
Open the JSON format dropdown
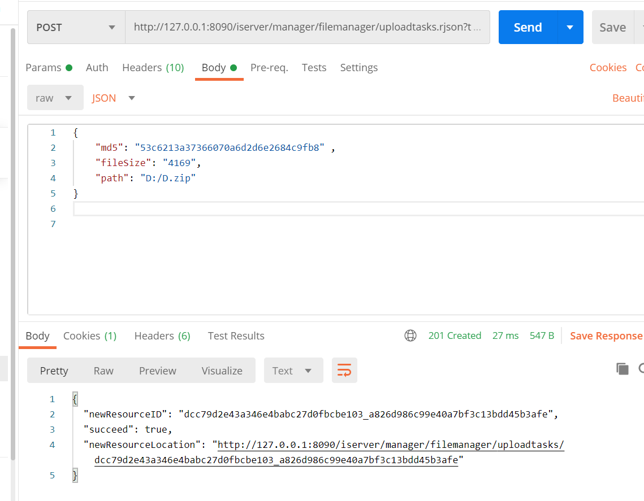pos(113,98)
